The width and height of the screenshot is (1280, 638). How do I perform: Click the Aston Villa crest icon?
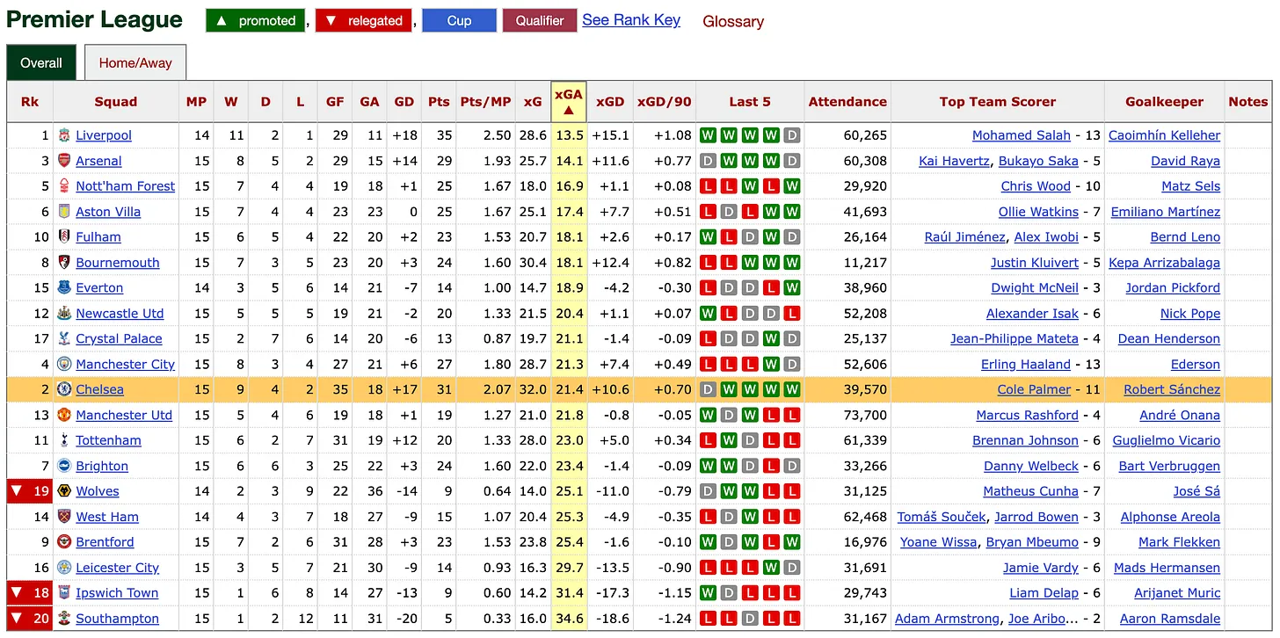(64, 212)
